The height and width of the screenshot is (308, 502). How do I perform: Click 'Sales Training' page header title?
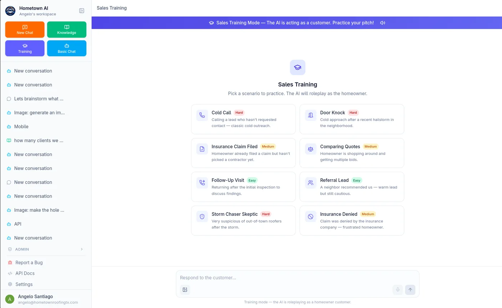pyautogui.click(x=112, y=8)
